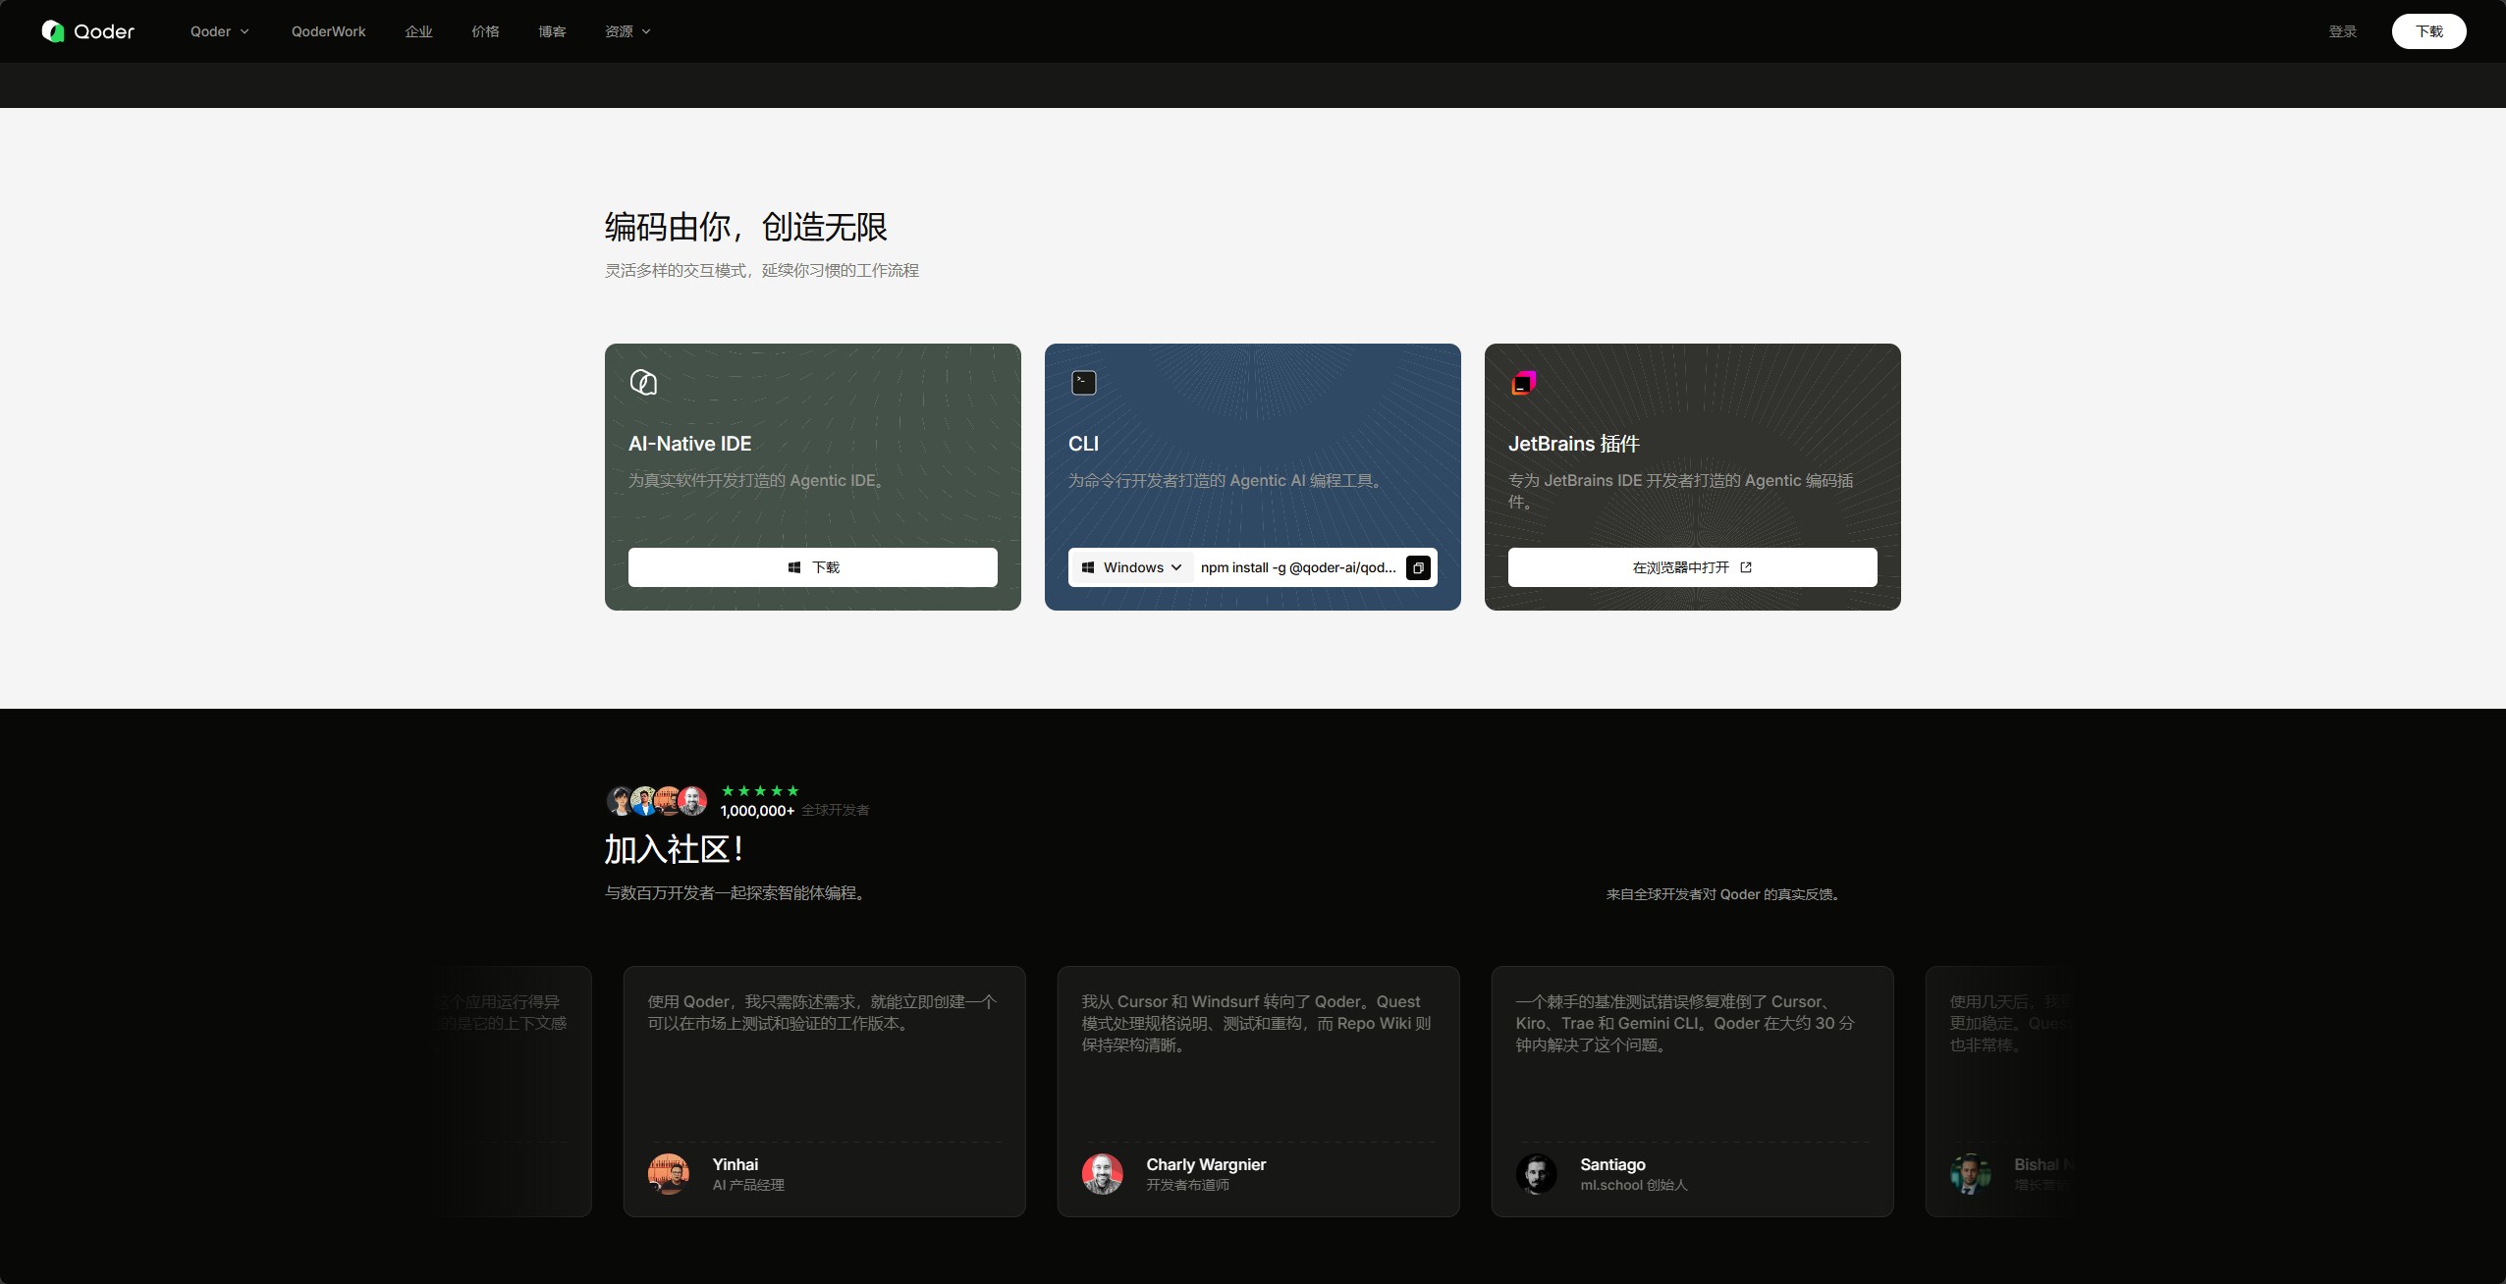Screen dimensions: 2506x1284
Task: Download the AI-Native IDE for Windows
Action: point(813,567)
